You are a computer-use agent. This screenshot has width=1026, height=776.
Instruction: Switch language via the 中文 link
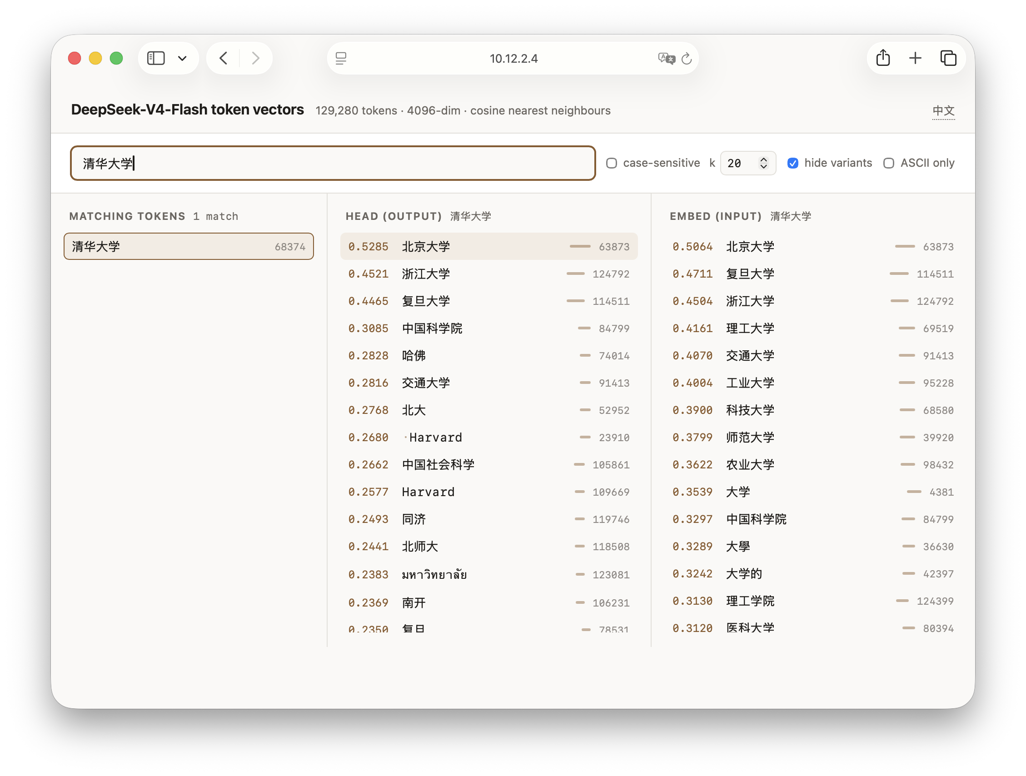point(943,111)
